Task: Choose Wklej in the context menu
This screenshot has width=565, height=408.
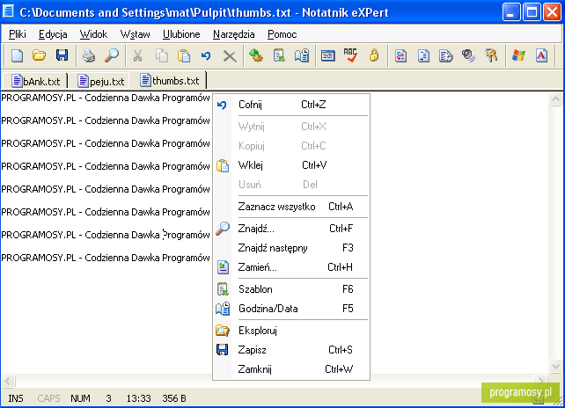Action: [x=291, y=165]
